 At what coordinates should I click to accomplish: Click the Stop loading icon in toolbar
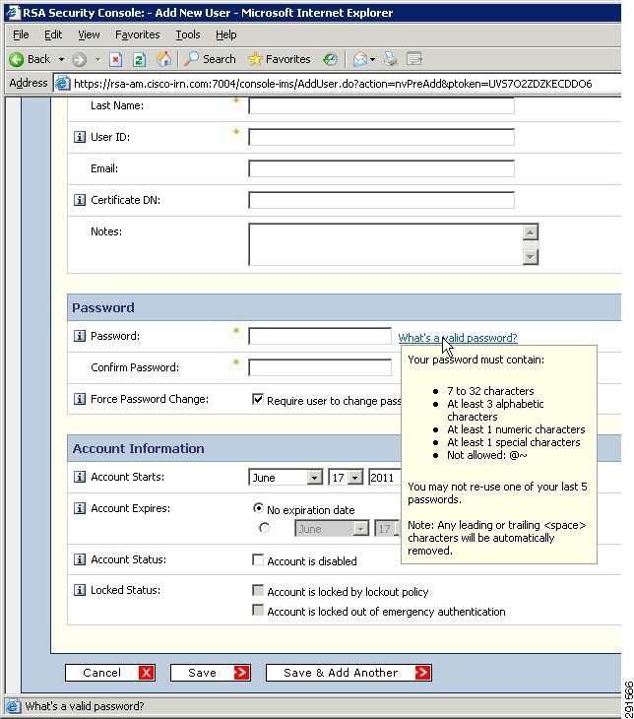pos(115,60)
